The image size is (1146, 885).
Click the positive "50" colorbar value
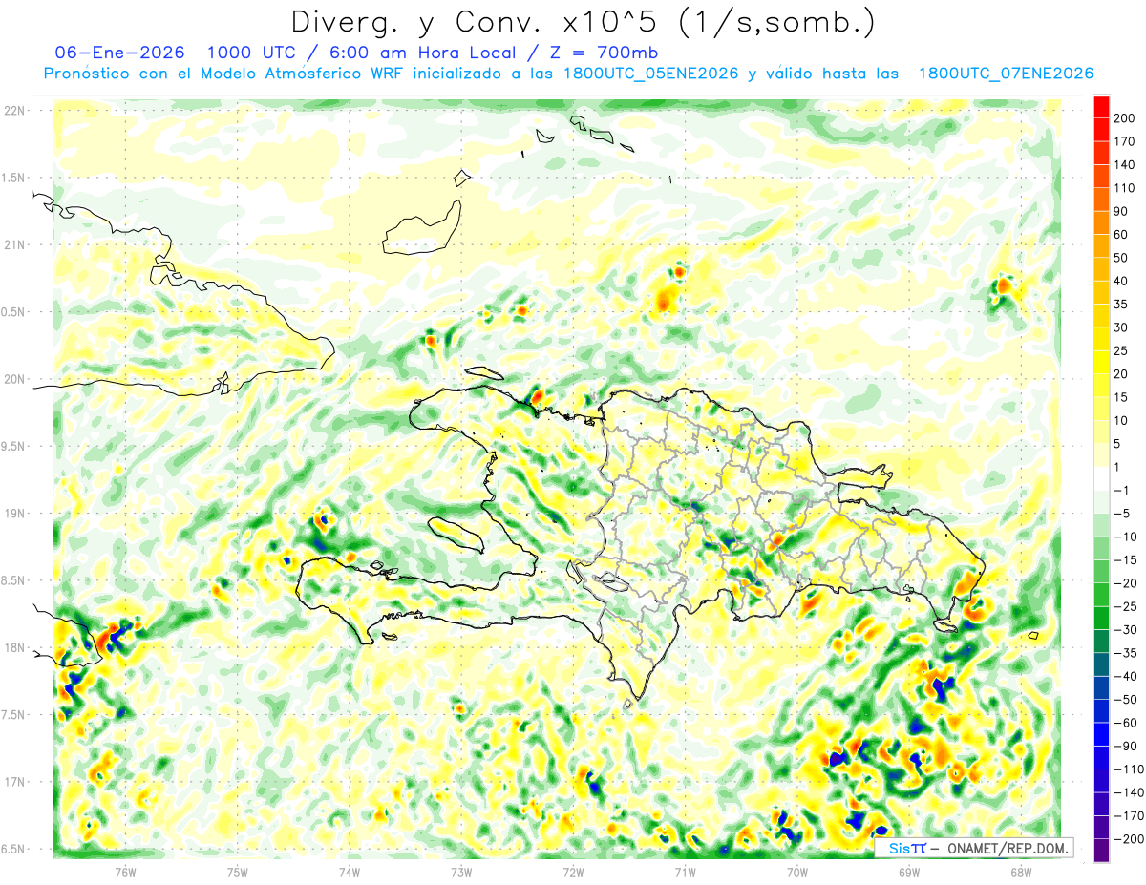click(1121, 258)
